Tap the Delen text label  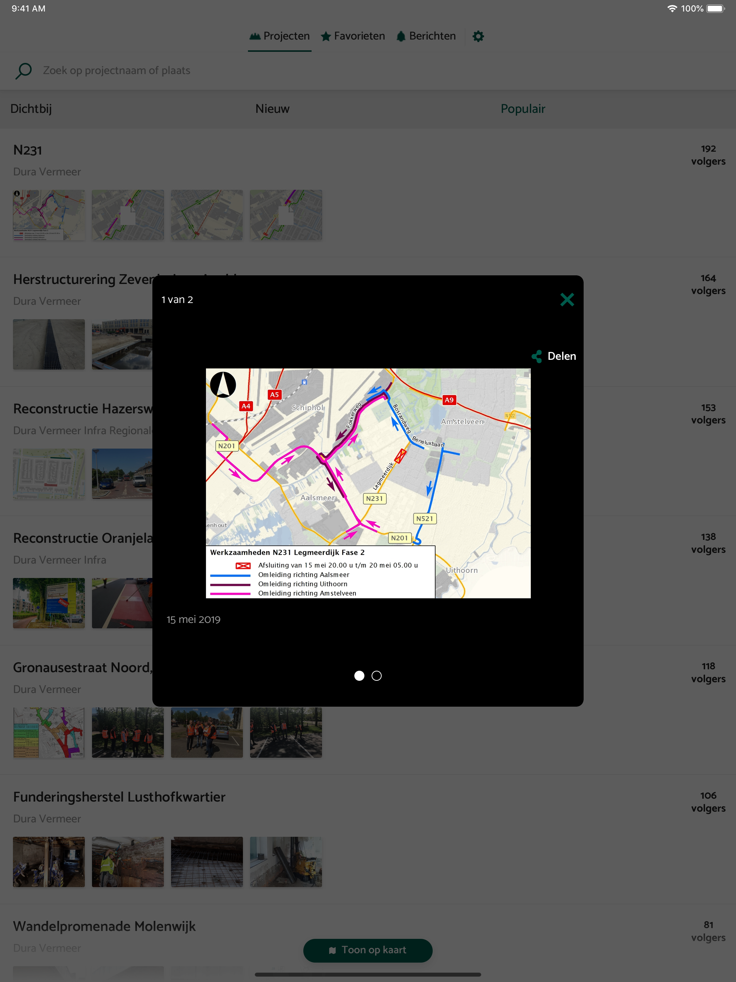(562, 356)
